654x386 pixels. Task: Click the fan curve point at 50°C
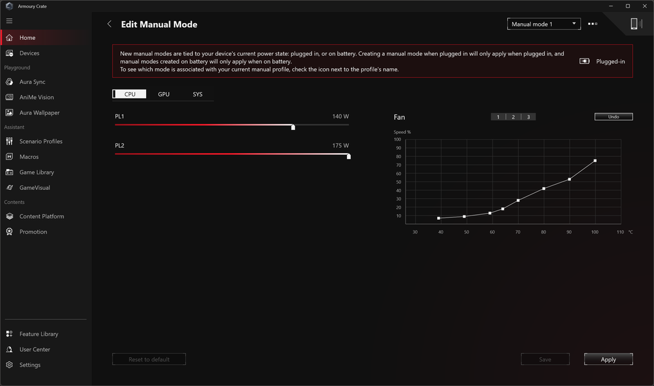pos(464,216)
